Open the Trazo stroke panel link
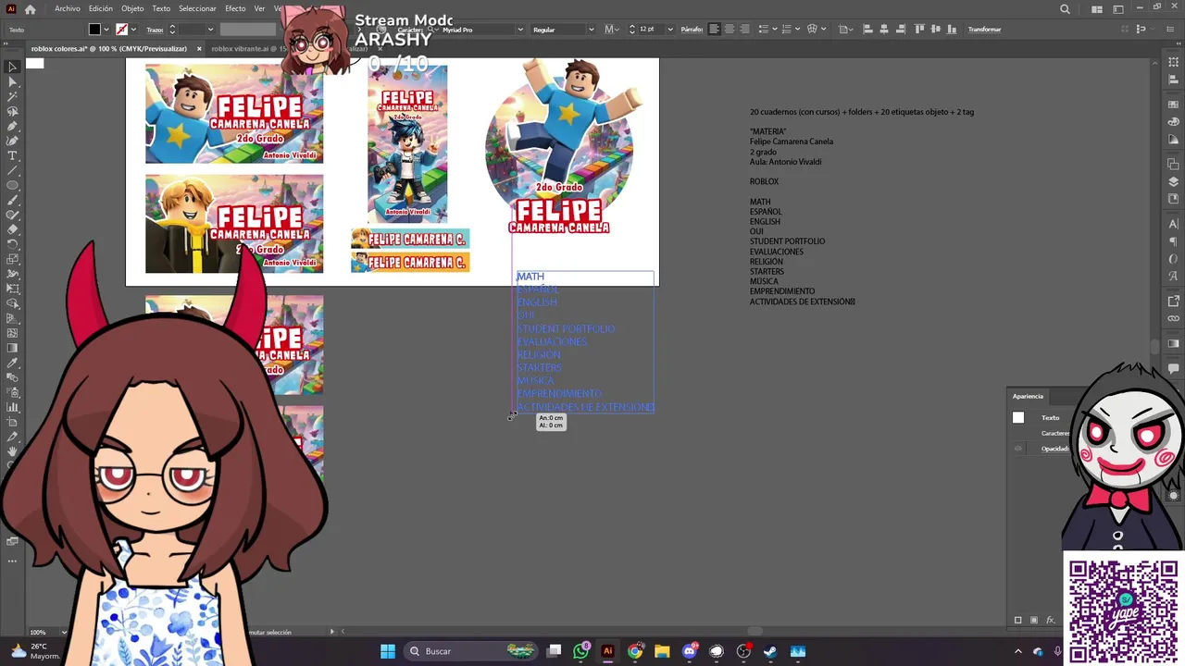The image size is (1185, 666). (x=155, y=30)
